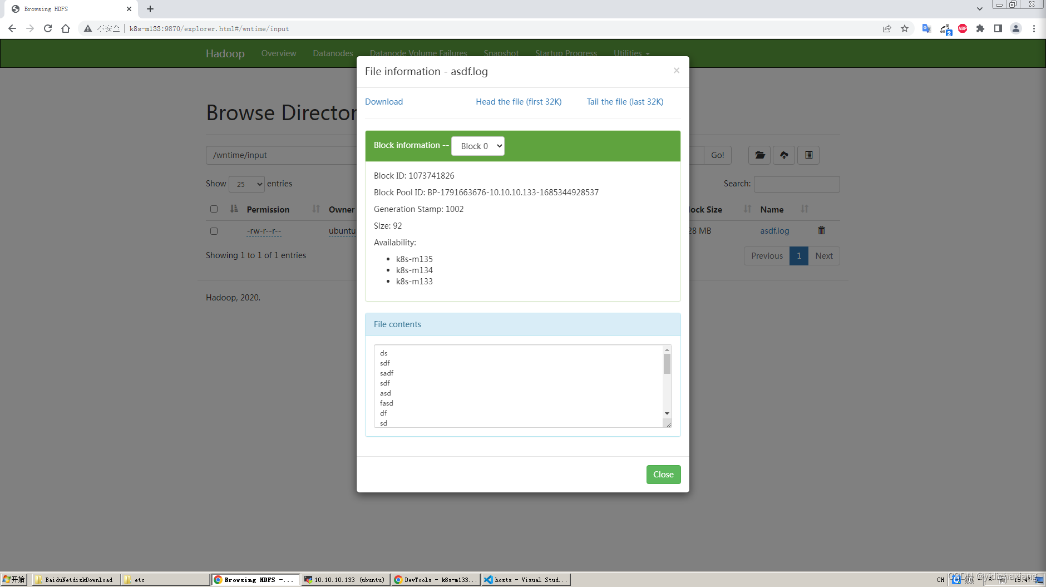Close the File information dialog with X

pos(677,70)
